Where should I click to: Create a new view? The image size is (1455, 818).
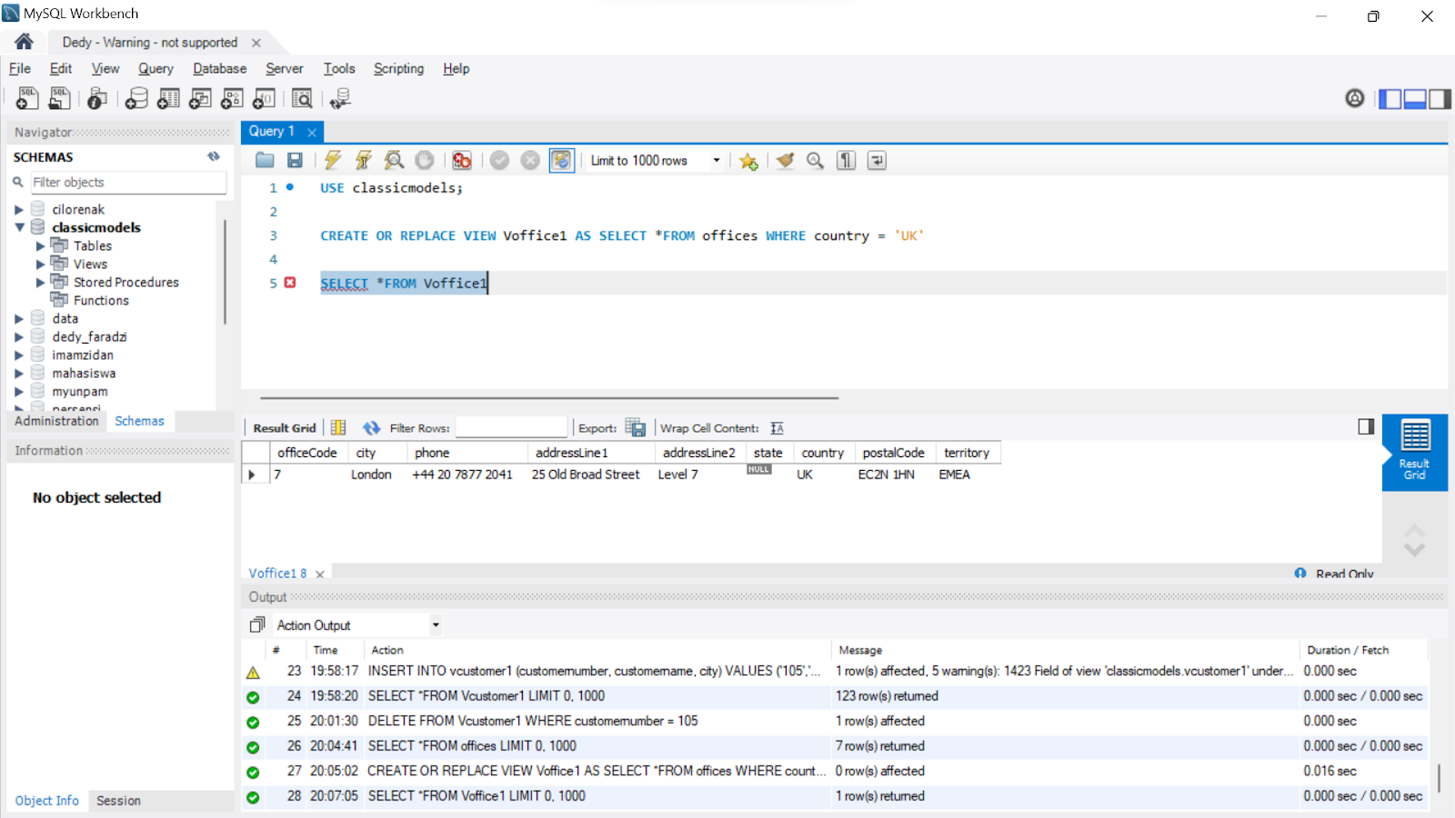[x=200, y=98]
